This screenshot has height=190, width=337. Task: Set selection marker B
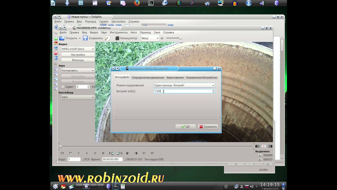(x=120, y=153)
